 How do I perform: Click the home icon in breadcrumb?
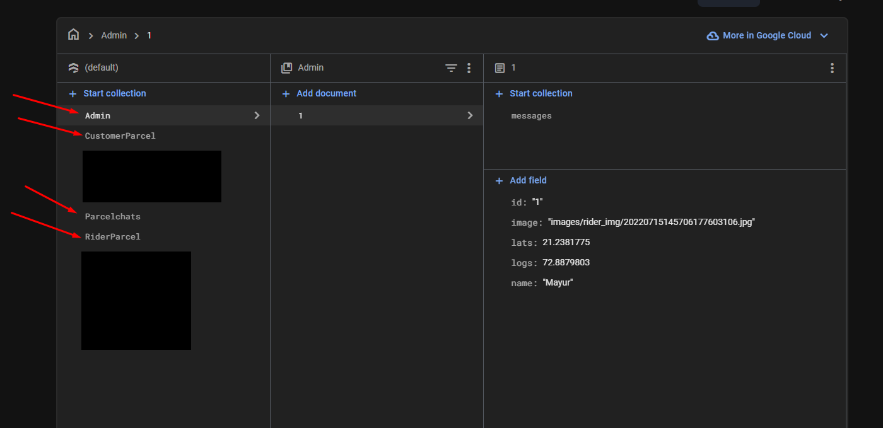click(x=74, y=35)
